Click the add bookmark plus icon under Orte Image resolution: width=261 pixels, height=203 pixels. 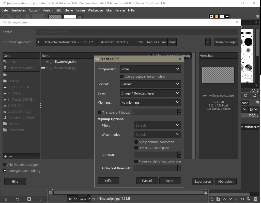tap(5, 156)
